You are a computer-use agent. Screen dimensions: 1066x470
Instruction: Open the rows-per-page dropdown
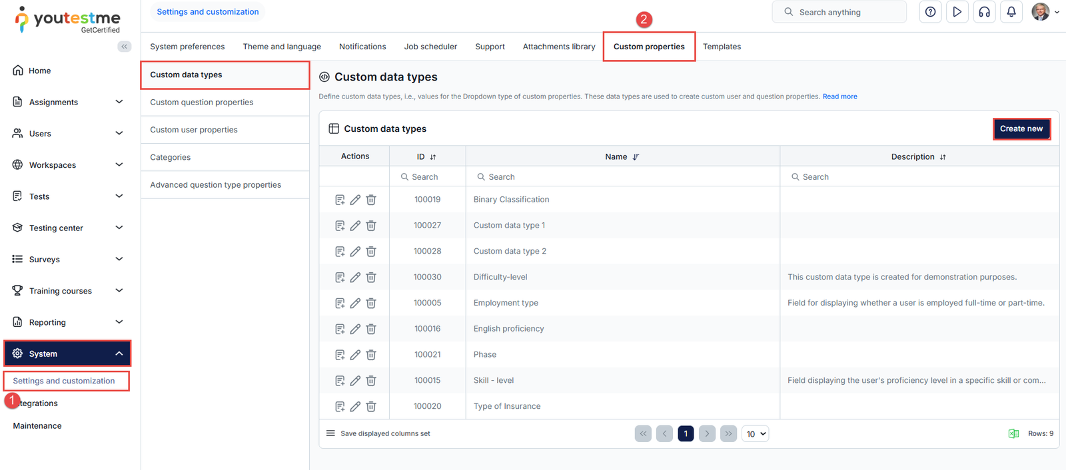(756, 434)
